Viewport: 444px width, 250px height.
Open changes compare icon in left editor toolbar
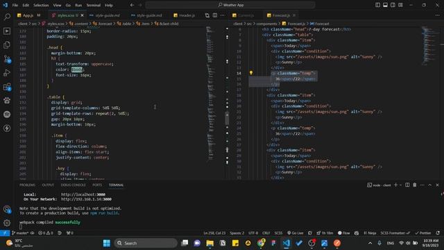[x=207, y=15]
